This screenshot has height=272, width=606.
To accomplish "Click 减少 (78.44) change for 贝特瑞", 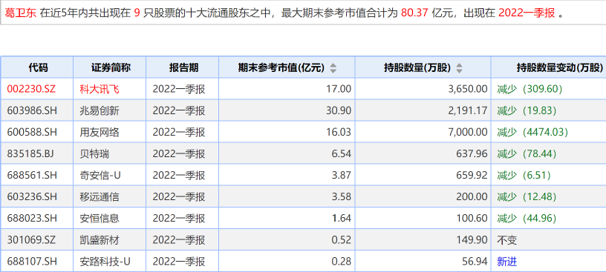I will pos(527,154).
